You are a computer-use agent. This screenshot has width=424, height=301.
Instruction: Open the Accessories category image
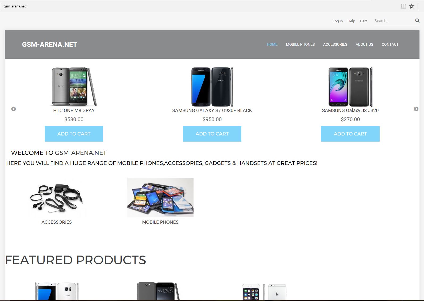tap(57, 197)
